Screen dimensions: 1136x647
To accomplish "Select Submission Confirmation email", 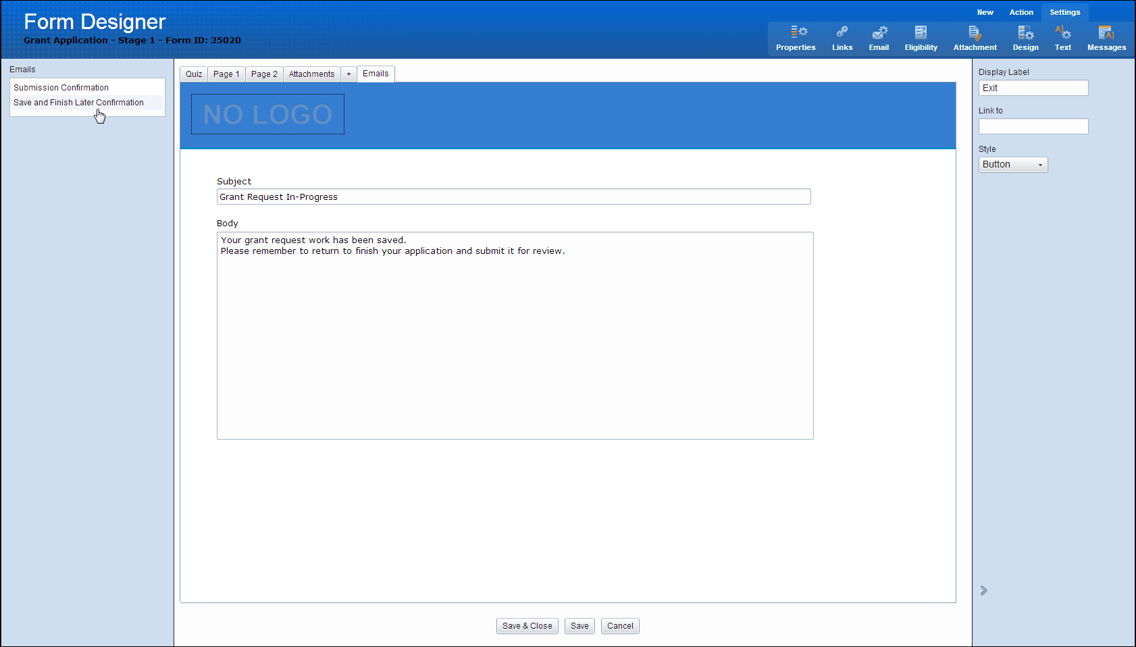I will pos(61,88).
